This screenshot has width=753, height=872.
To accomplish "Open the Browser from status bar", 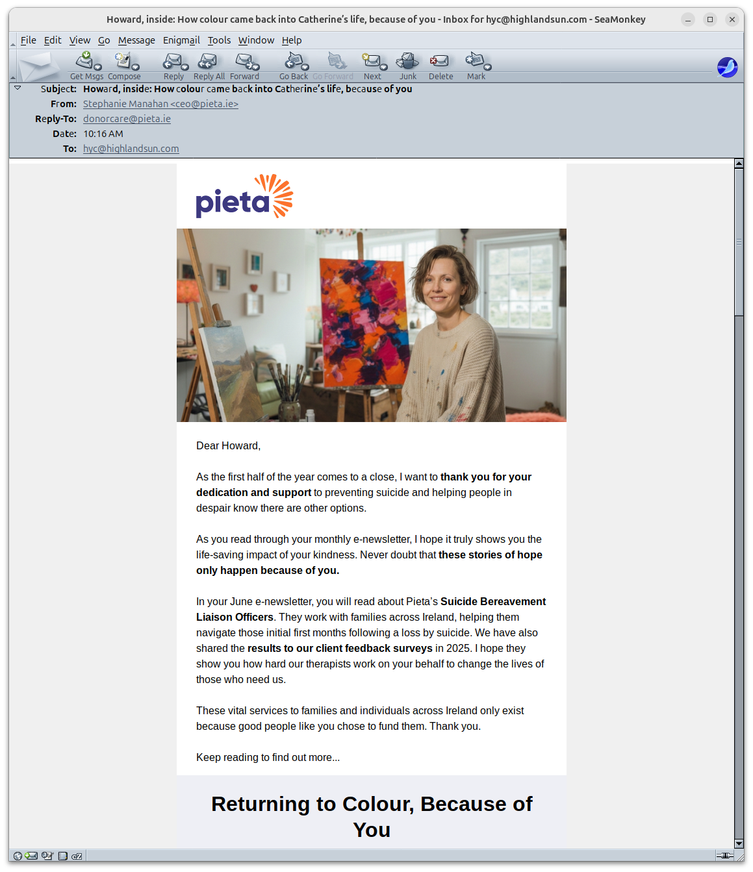I will tap(18, 856).
